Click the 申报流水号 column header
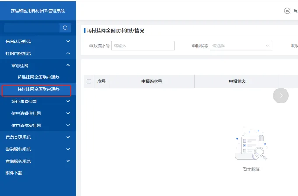 (x=152, y=82)
